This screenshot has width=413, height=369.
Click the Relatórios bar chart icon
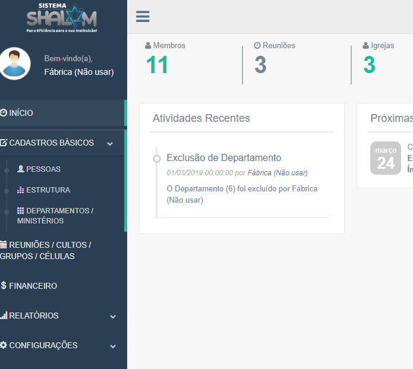(4, 316)
